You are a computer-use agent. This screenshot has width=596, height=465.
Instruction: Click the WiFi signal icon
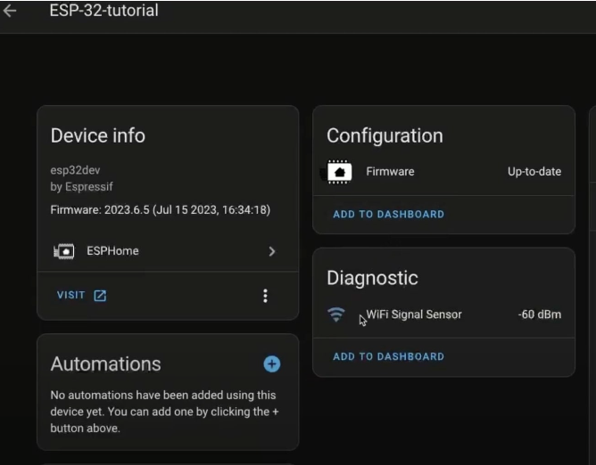coord(336,314)
